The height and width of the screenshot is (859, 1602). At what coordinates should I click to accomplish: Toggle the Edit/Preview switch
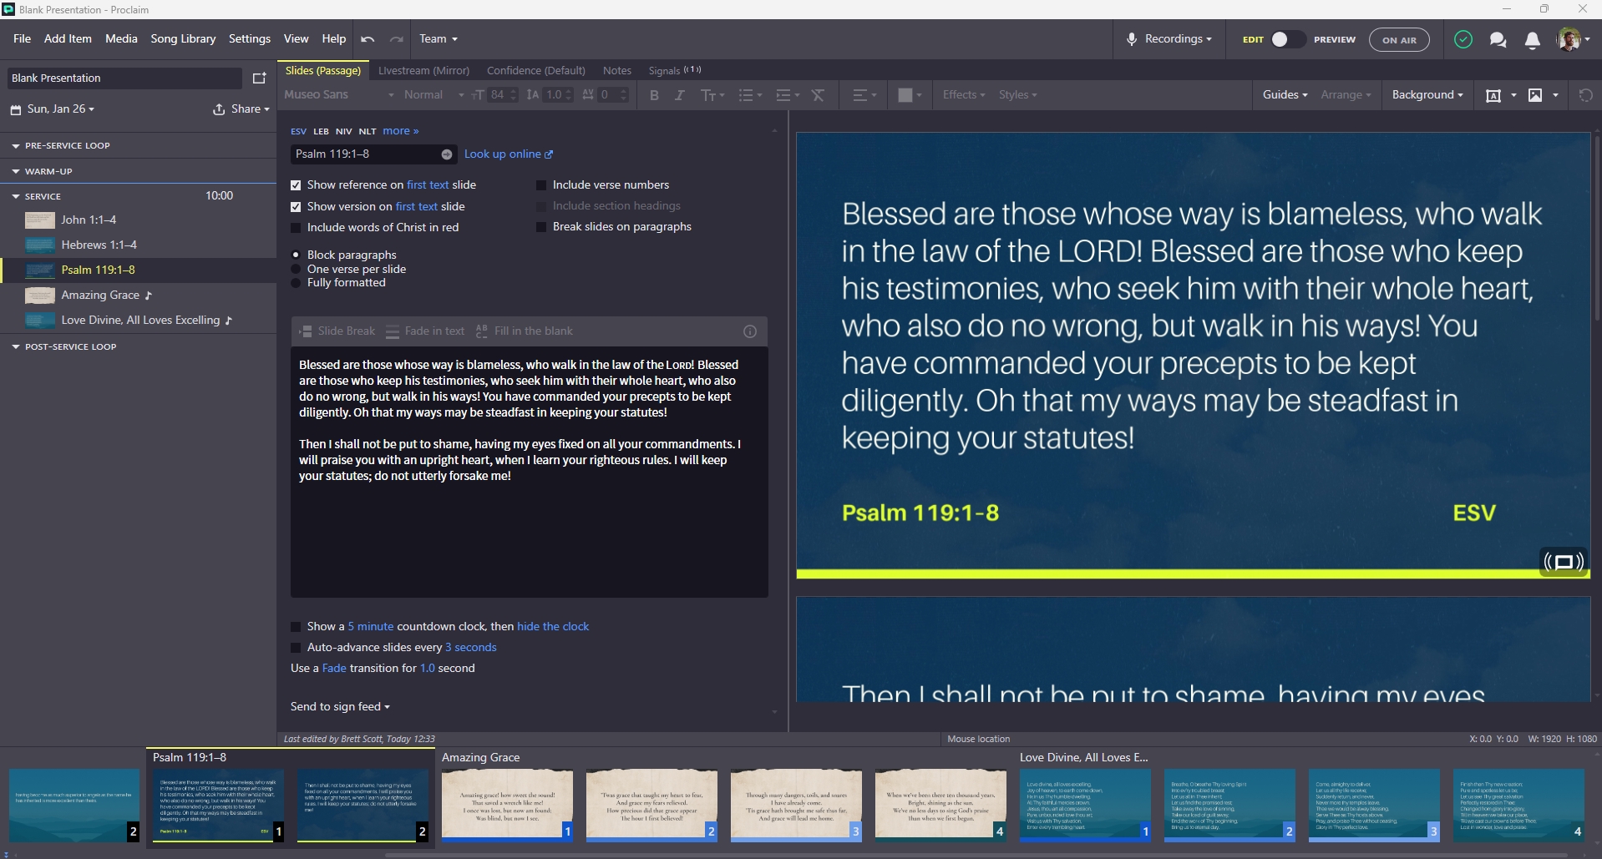[1286, 39]
